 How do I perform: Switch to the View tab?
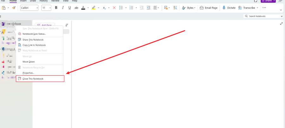tap(66, 1)
